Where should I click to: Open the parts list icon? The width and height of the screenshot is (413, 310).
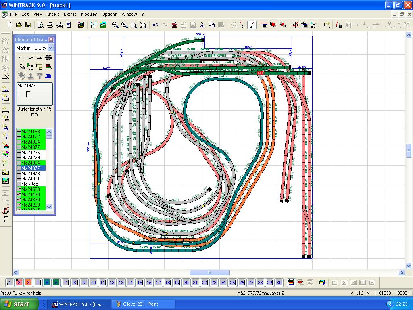69,25
